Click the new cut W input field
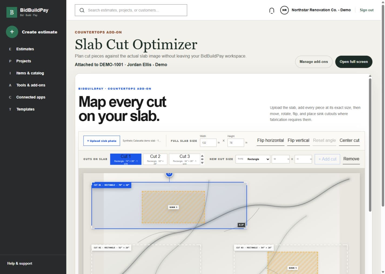 (x=280, y=159)
